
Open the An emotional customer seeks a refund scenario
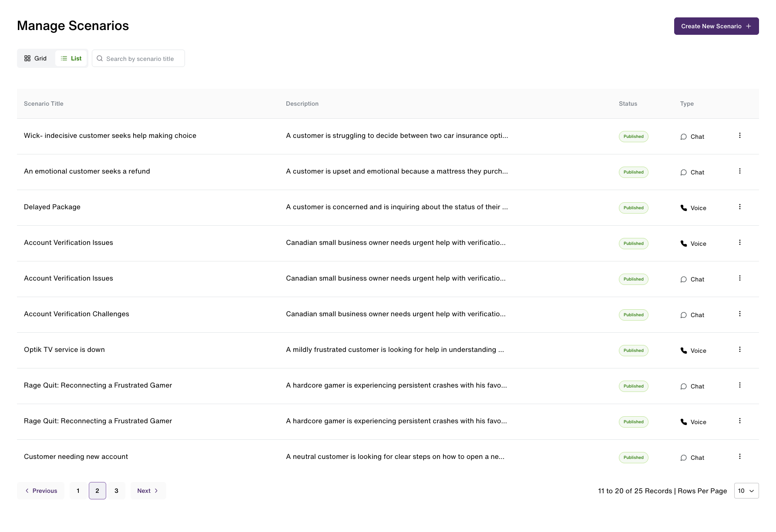87,171
